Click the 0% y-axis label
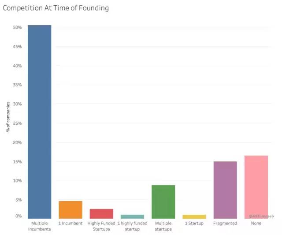The height and width of the screenshot is (235, 282). tap(19, 216)
